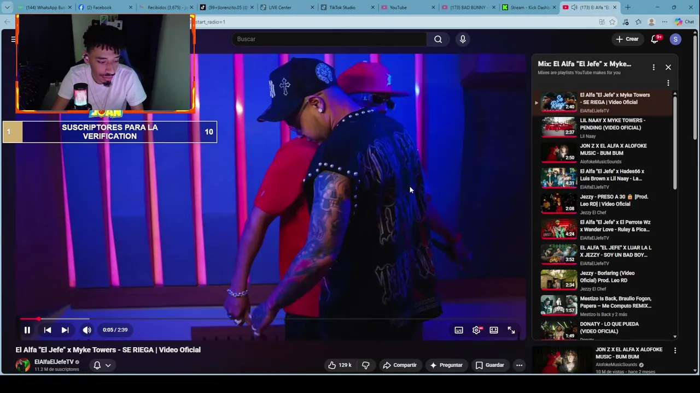Click the search magnifier button
This screenshot has height=393, width=700.
point(438,39)
